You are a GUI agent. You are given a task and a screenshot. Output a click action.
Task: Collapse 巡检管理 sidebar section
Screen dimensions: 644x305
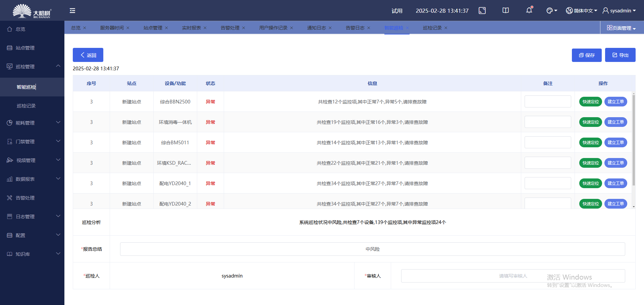32,67
